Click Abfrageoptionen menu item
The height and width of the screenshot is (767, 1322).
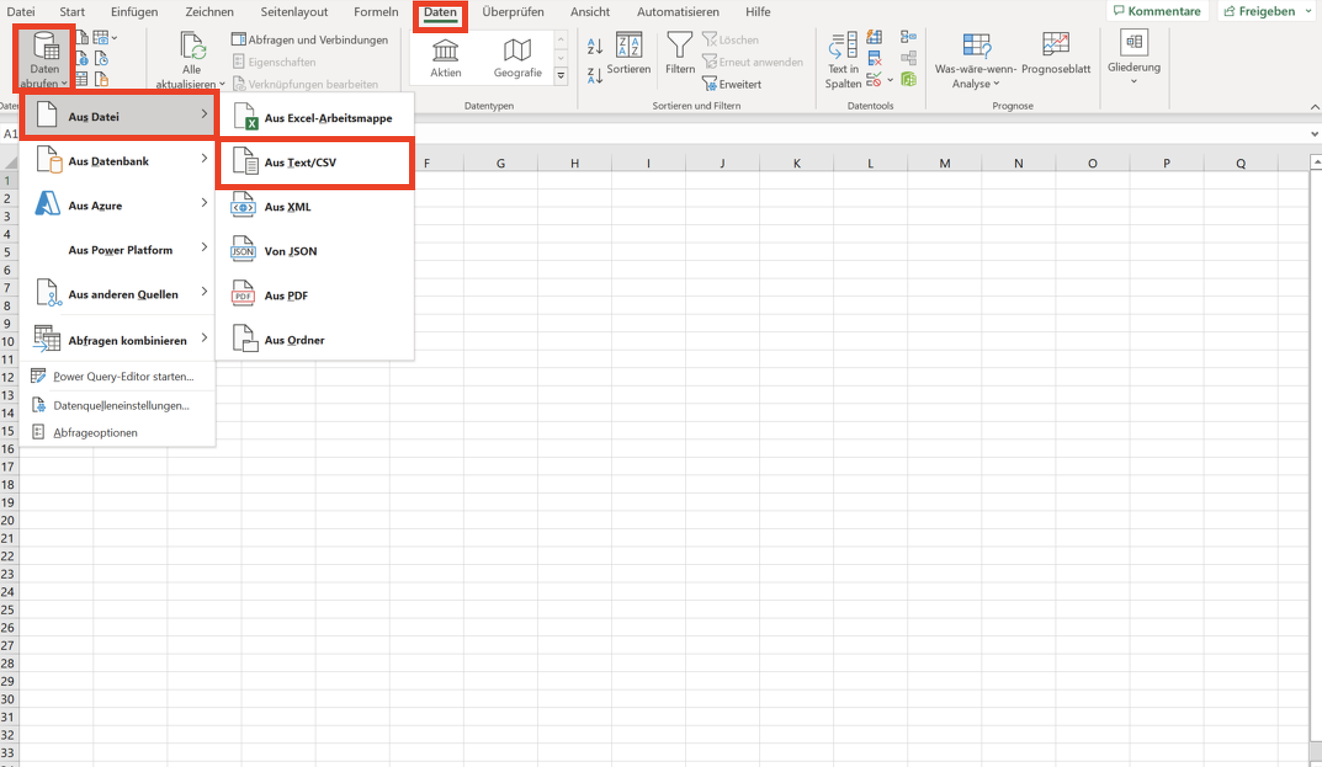click(95, 433)
